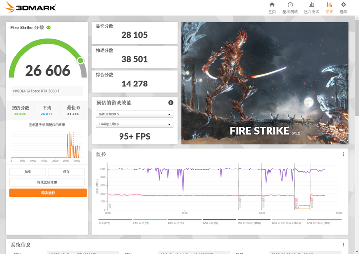Click the green validation checkmark beside Fire Strike 分数
Viewport: 359px width, 254px height.
pos(49,28)
